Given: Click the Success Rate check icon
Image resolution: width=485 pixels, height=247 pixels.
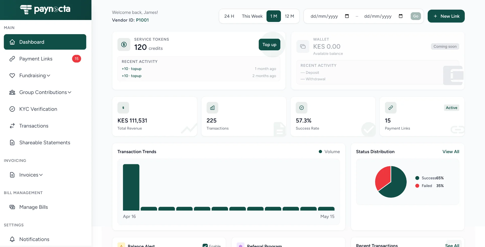Looking at the screenshot, I should (302, 108).
